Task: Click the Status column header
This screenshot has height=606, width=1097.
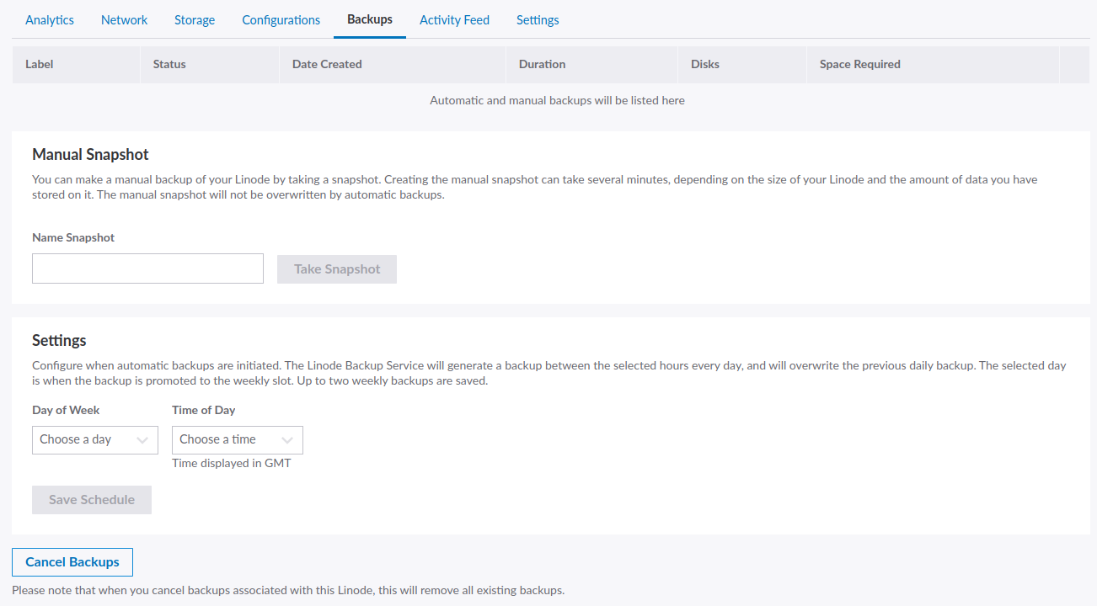Action: [x=169, y=64]
